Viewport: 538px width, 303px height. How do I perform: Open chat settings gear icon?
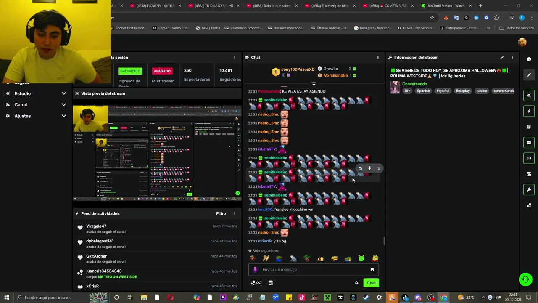[x=356, y=283]
